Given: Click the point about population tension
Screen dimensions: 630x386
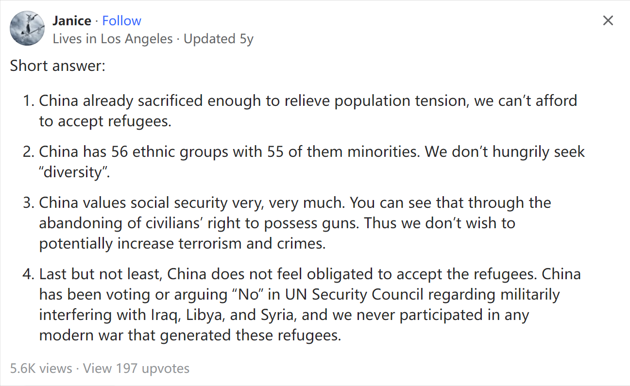Looking at the screenshot, I should click(x=308, y=111).
